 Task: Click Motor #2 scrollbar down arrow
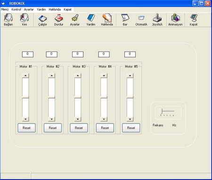[52, 119]
